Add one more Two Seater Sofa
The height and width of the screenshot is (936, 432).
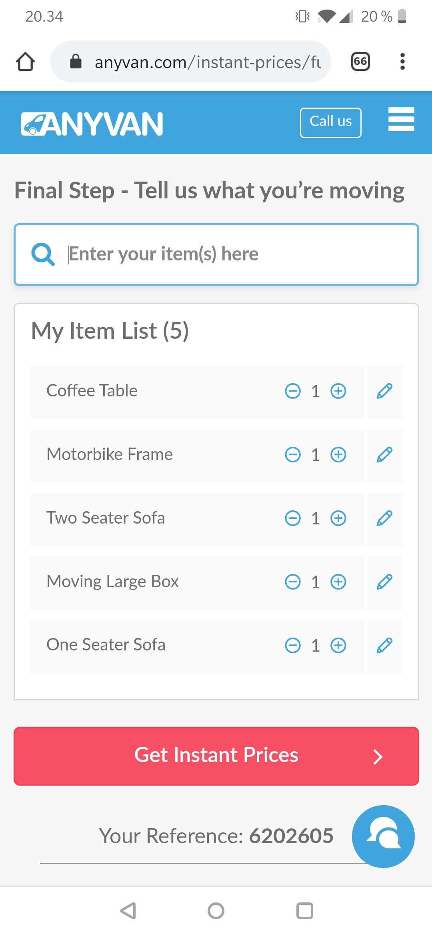point(338,518)
